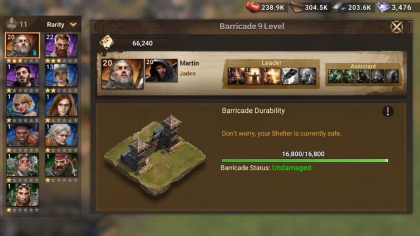Click the barricade durability progress bar
420x236 pixels.
pyautogui.click(x=305, y=161)
